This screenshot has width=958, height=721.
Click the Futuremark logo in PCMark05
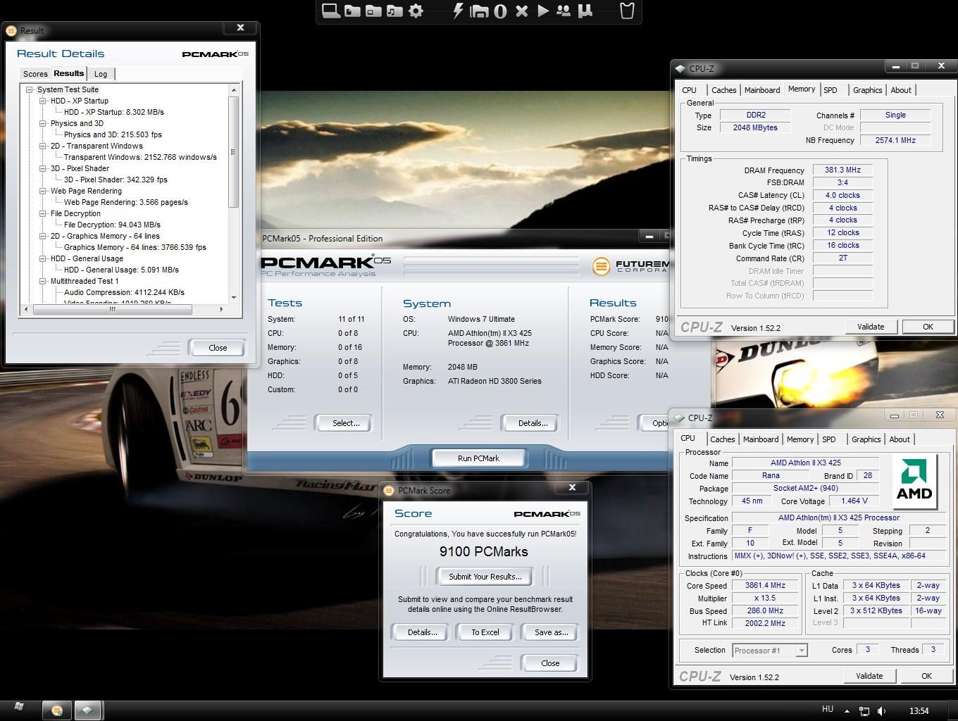(601, 266)
